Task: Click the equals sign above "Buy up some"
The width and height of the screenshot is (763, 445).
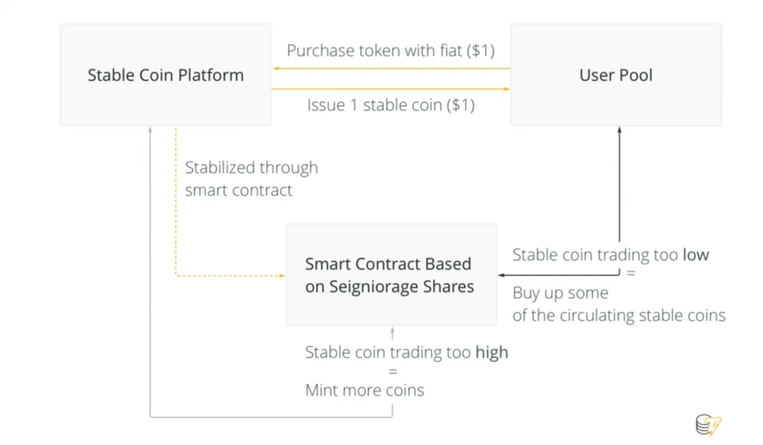Action: (631, 274)
